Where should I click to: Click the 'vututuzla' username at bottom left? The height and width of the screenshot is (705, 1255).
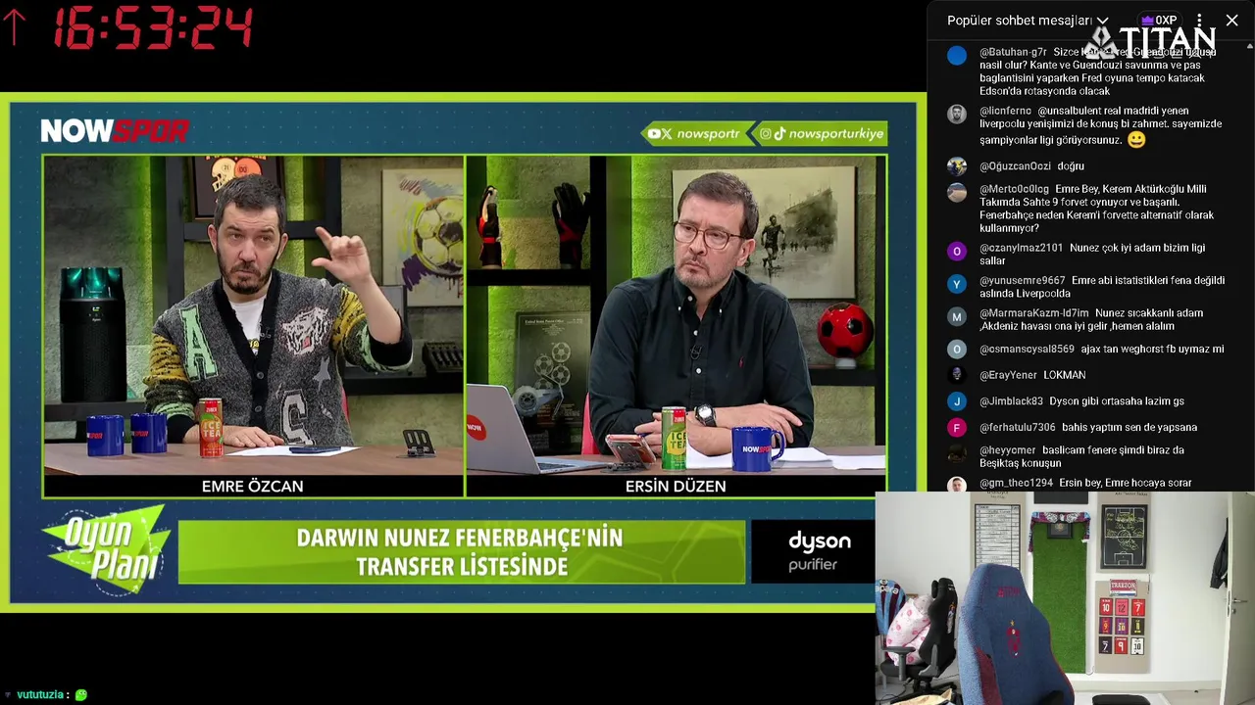click(40, 694)
